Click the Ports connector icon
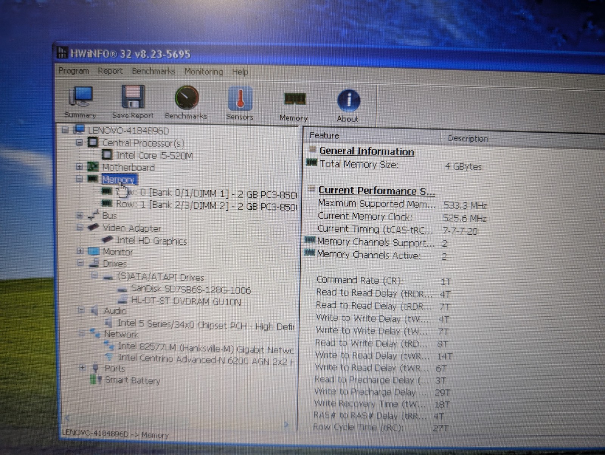 (x=96, y=368)
